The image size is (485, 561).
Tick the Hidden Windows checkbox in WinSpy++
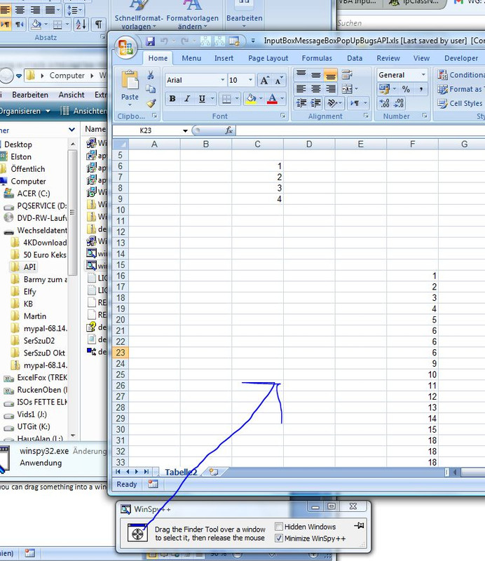279,527
